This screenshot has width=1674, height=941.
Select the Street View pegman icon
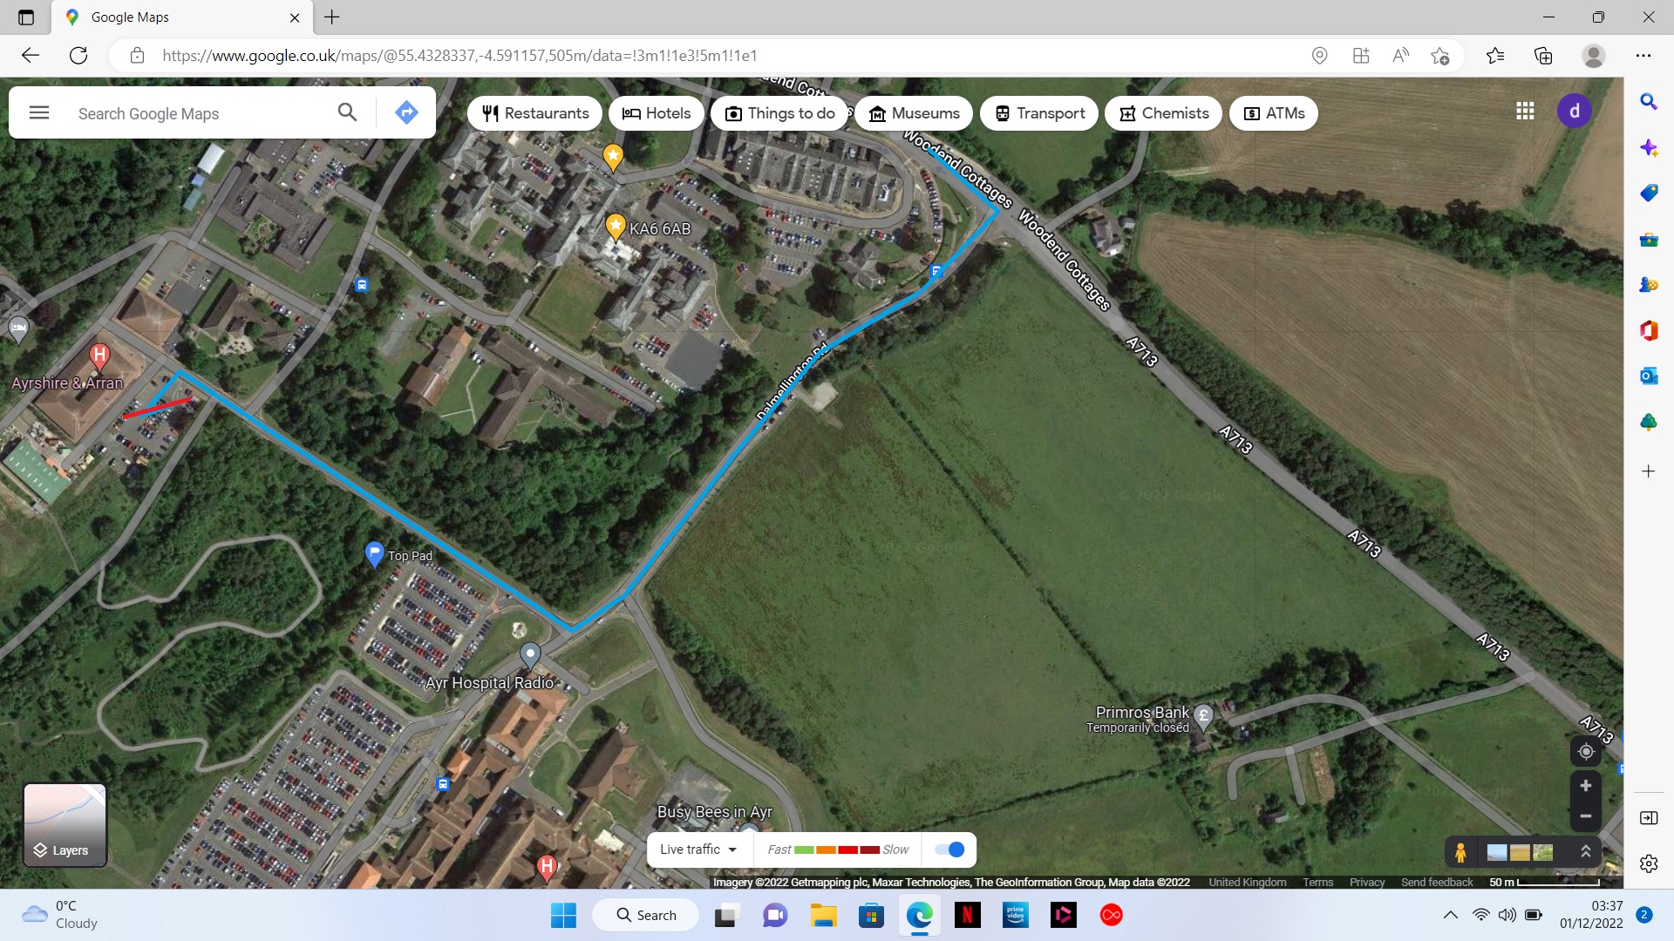tap(1460, 851)
